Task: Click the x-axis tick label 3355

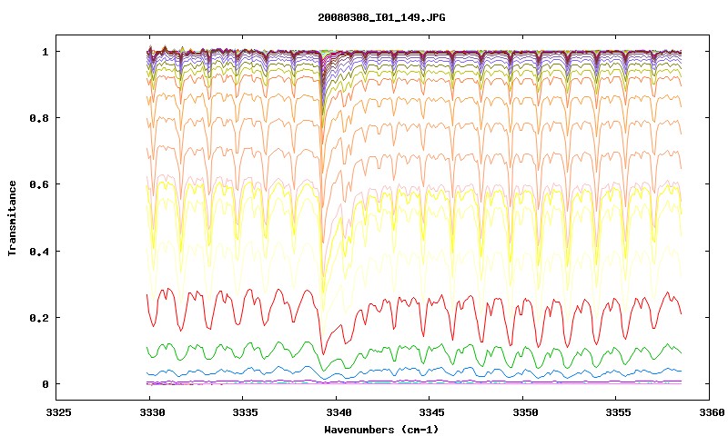Action: tap(618, 412)
